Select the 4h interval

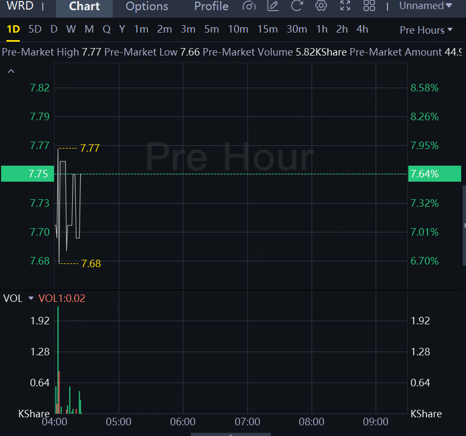[x=362, y=29]
